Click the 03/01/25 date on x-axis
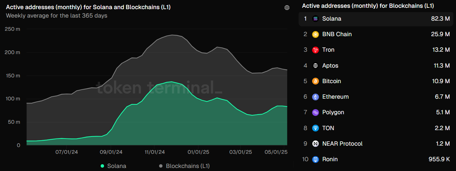Screen dimensions: 456x171 241,152
